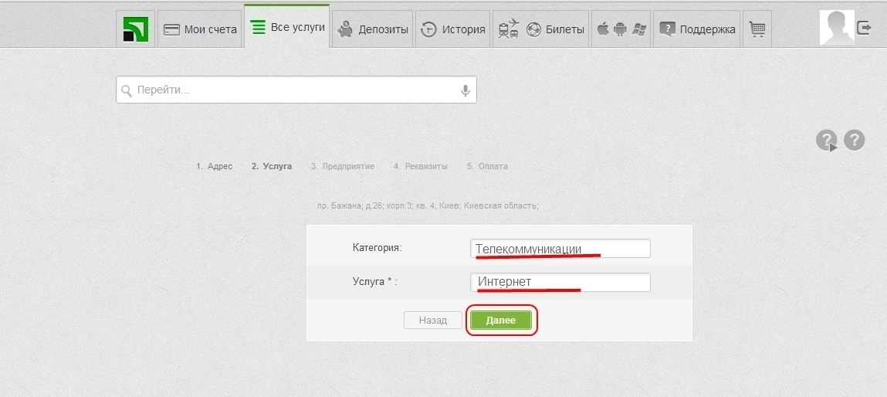
Task: Click the train and plane tickets icon
Action: click(x=509, y=29)
